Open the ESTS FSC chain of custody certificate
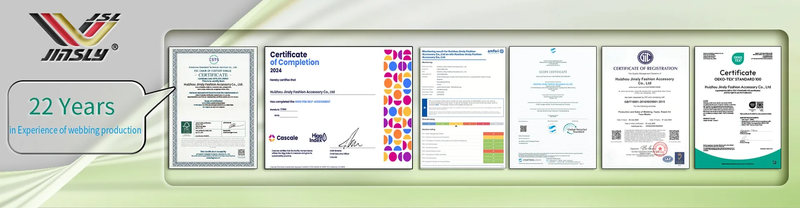The width and height of the screenshot is (800, 208). (x=213, y=107)
